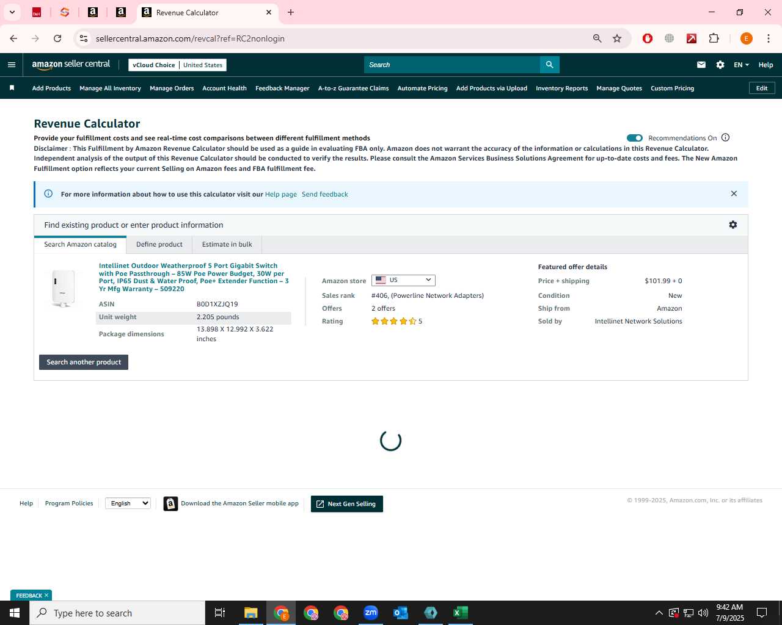Open the Amazon store US dropdown
The height and width of the screenshot is (625, 782).
pyautogui.click(x=403, y=280)
